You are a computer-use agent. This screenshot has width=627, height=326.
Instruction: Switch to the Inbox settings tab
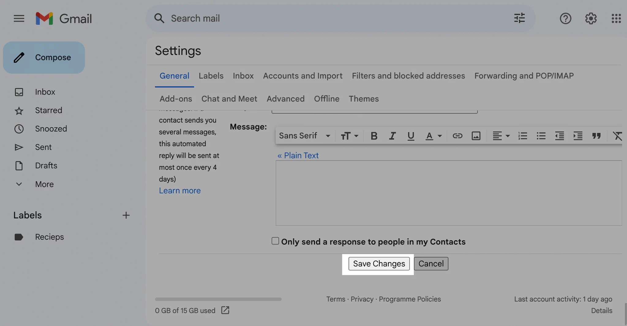[x=243, y=76]
